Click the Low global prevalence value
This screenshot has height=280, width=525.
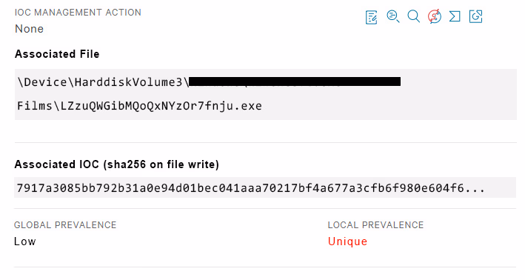pos(24,241)
